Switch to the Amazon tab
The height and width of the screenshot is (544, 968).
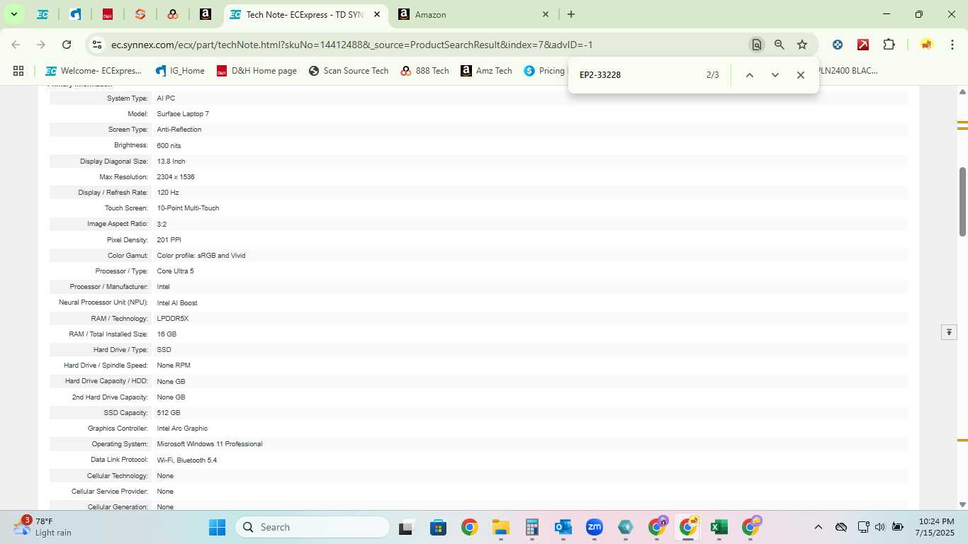pyautogui.click(x=473, y=14)
